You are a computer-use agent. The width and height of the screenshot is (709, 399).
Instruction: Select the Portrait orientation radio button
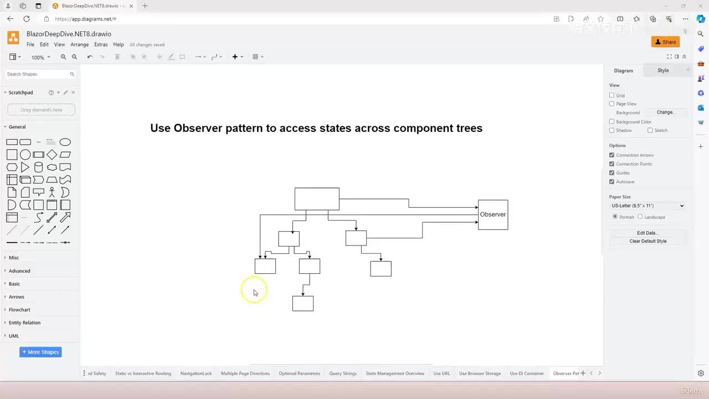(615, 217)
